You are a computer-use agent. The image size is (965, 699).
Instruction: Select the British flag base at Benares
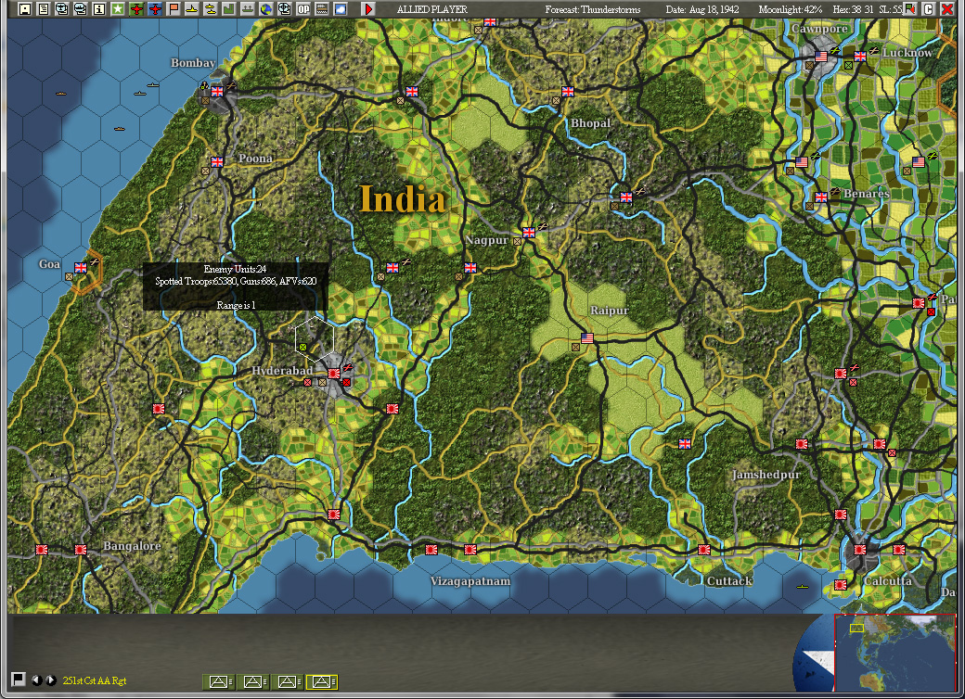821,197
